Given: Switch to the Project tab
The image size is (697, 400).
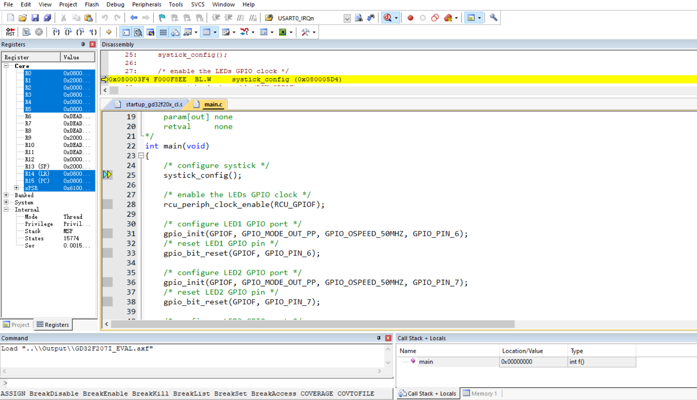Looking at the screenshot, I should [16, 325].
